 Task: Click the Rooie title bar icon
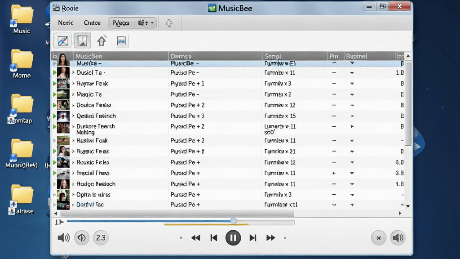(56, 8)
